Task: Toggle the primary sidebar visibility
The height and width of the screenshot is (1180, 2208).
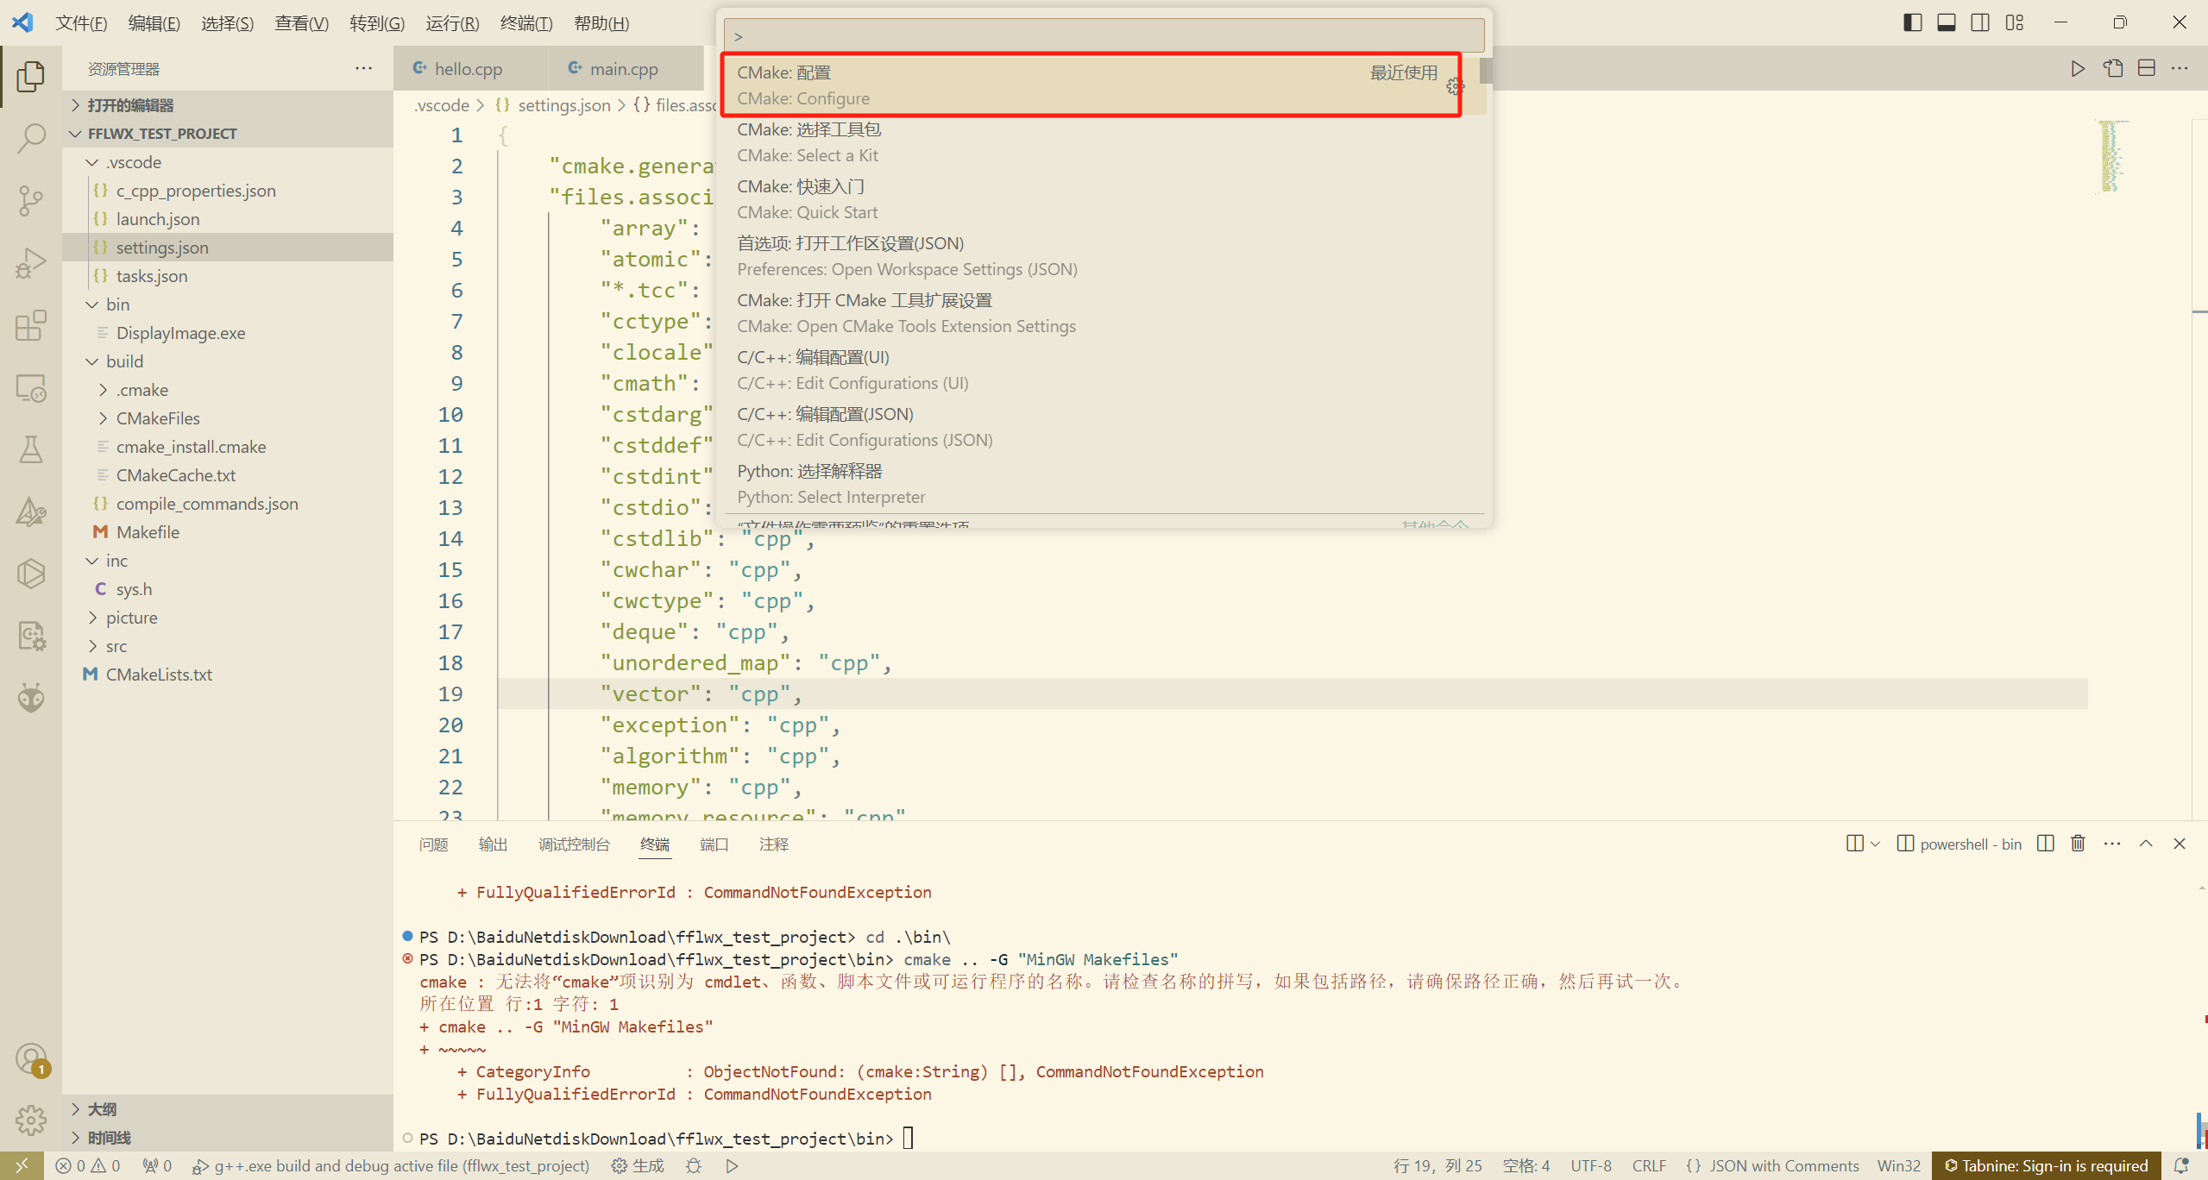Action: point(1913,22)
